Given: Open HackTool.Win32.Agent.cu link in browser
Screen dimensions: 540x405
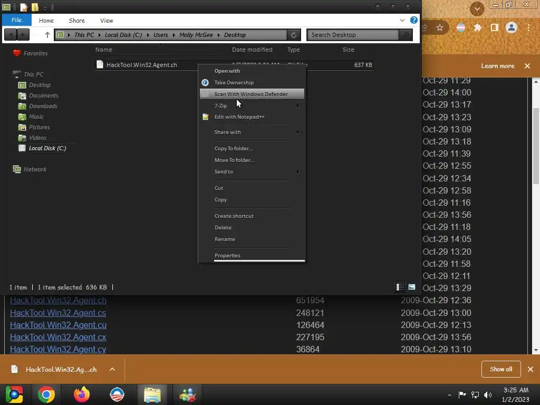Looking at the screenshot, I should tap(58, 325).
